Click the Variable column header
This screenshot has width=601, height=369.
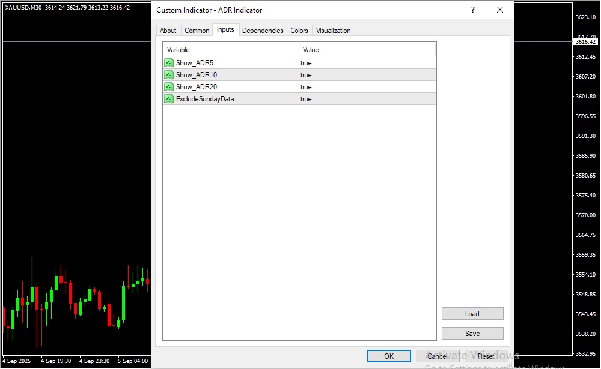click(231, 50)
